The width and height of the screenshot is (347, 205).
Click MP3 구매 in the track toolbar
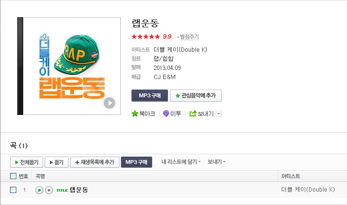click(x=136, y=162)
